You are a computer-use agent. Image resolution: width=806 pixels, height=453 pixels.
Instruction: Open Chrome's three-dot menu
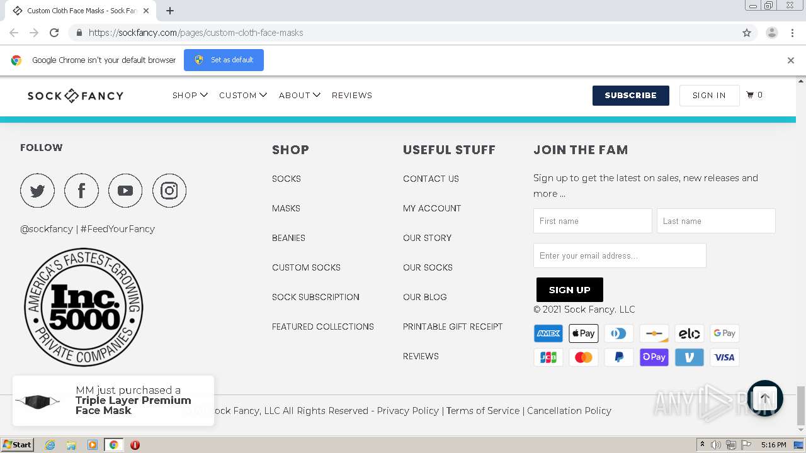[x=792, y=33]
